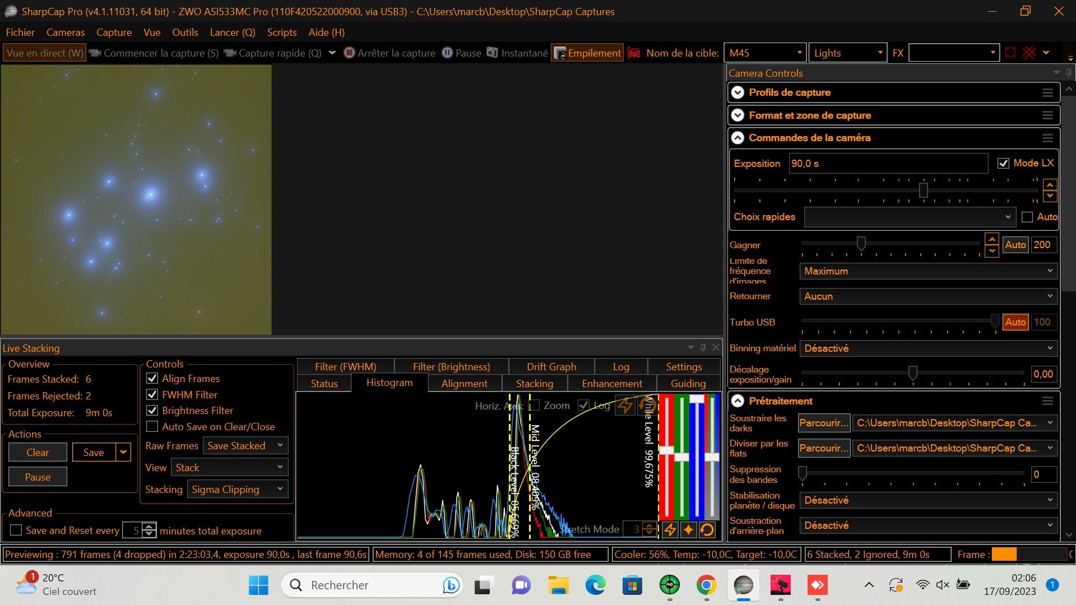This screenshot has width=1076, height=605.
Task: Open Google Chrome from the taskbar
Action: click(x=706, y=585)
